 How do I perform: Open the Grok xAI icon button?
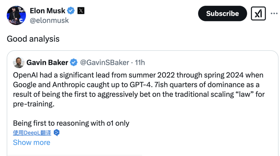pyautogui.click(x=258, y=14)
